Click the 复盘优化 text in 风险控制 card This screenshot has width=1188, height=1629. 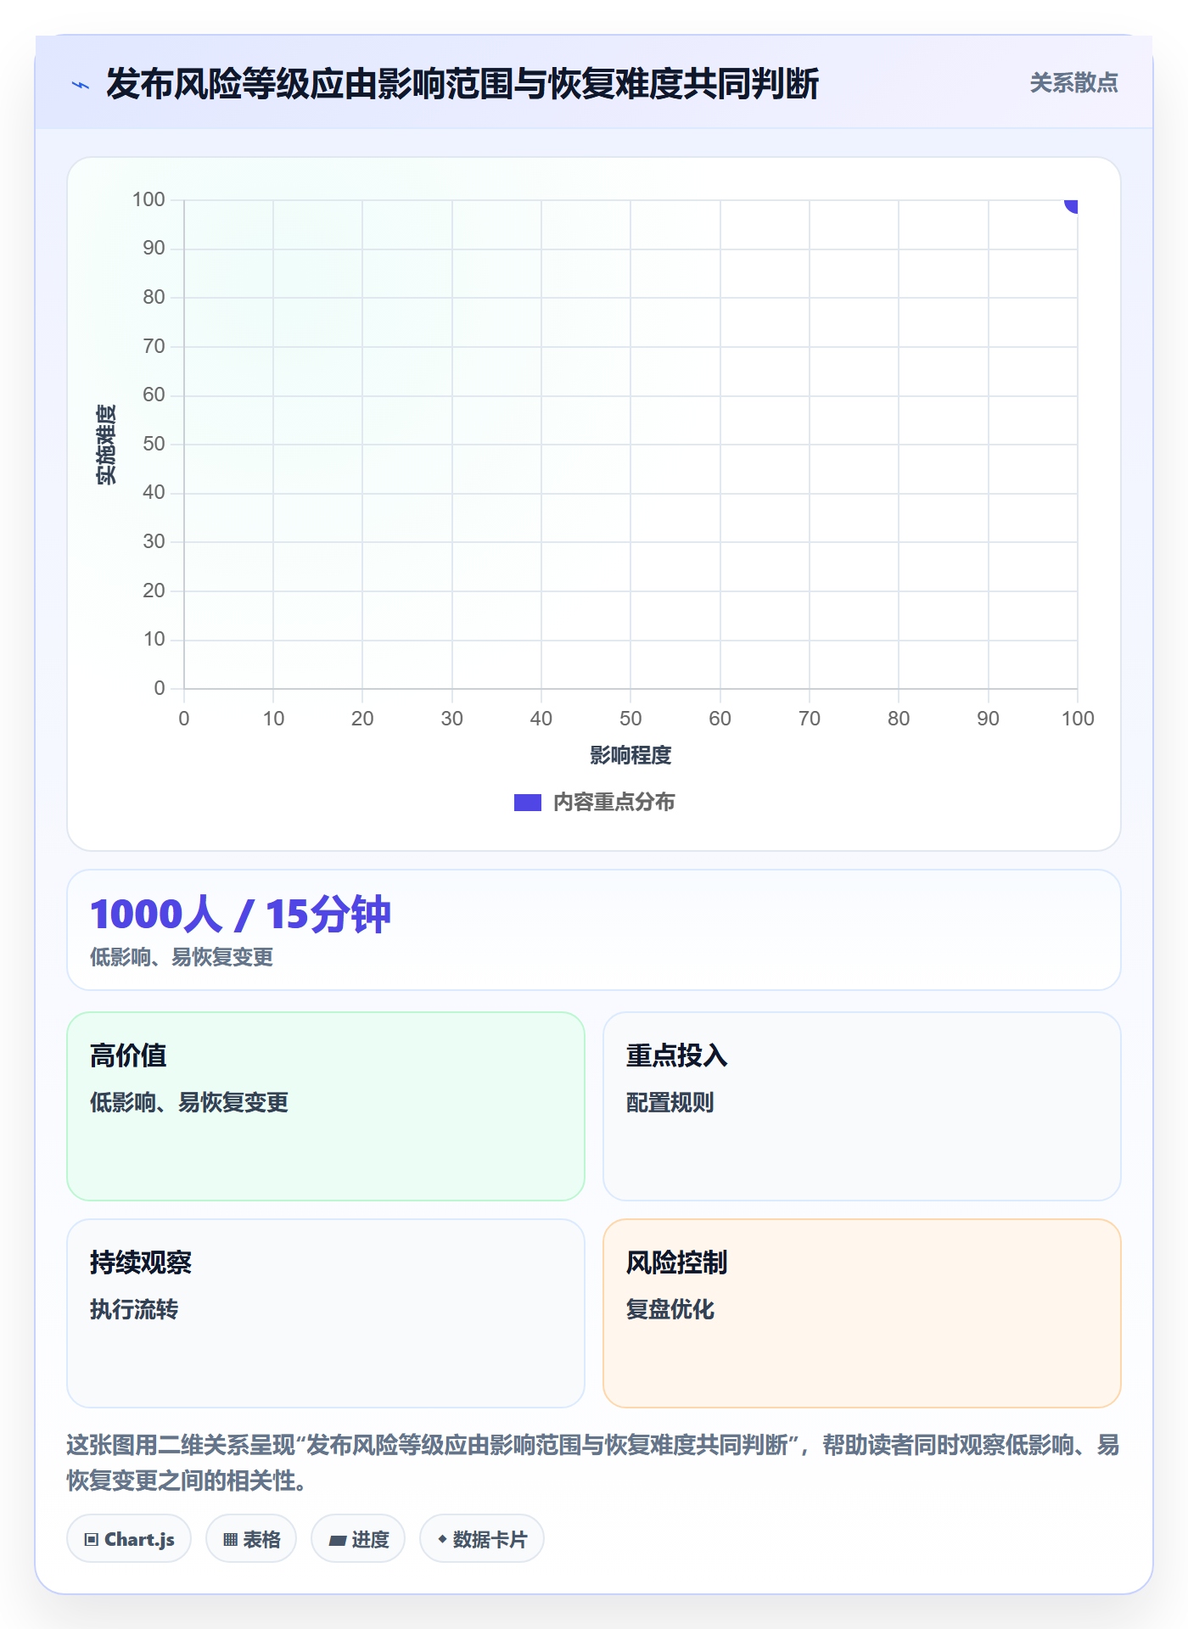click(x=670, y=1309)
